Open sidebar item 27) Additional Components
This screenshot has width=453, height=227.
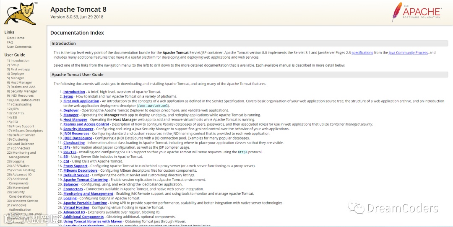click(x=18, y=181)
